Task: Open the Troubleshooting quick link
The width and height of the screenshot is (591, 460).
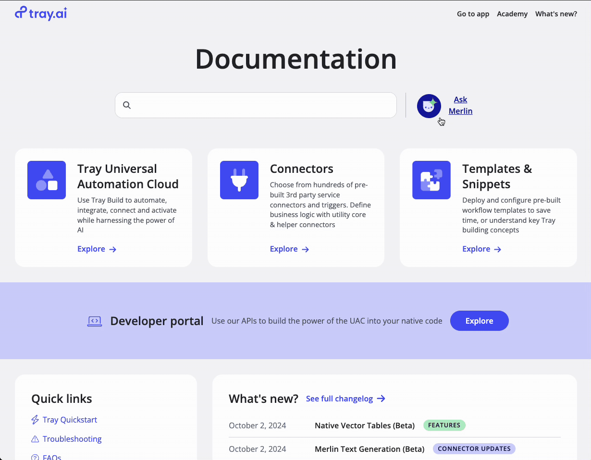Action: (x=72, y=439)
